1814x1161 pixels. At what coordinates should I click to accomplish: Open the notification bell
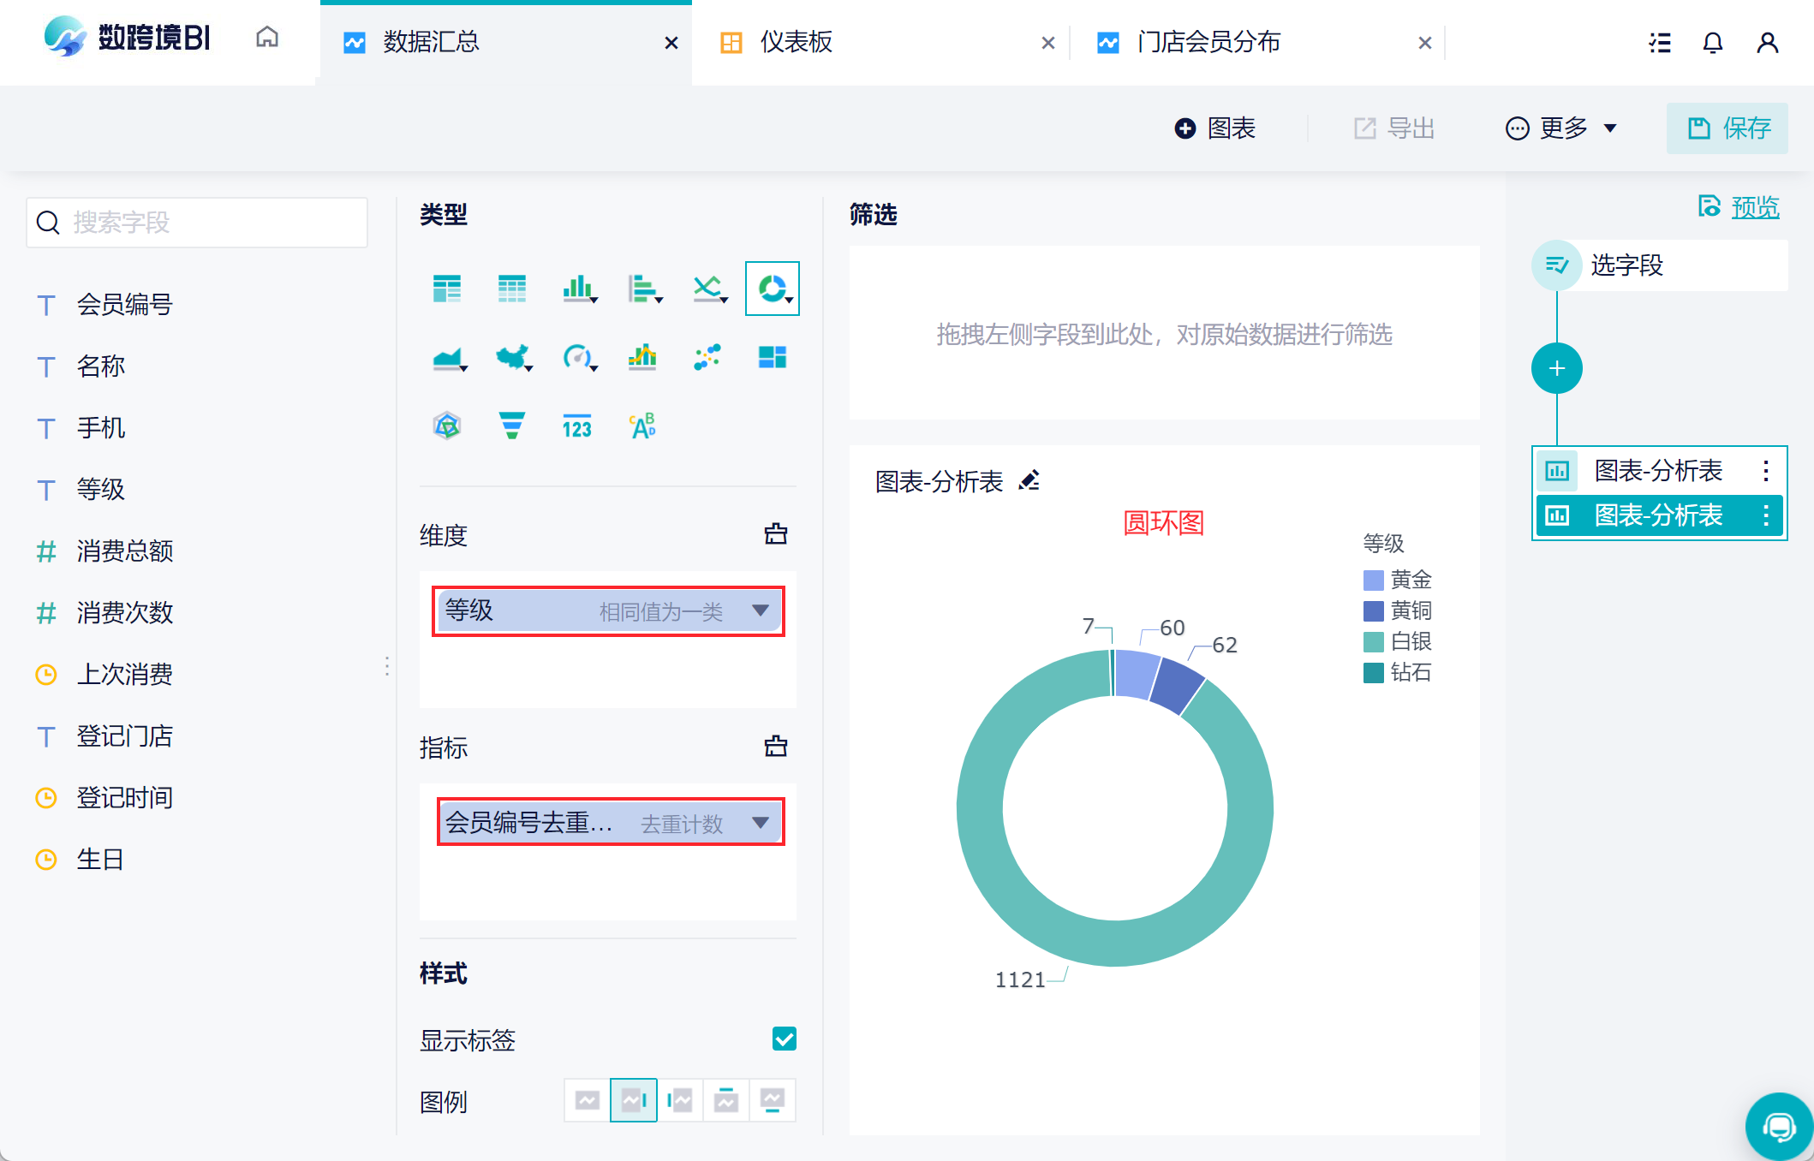1712,42
